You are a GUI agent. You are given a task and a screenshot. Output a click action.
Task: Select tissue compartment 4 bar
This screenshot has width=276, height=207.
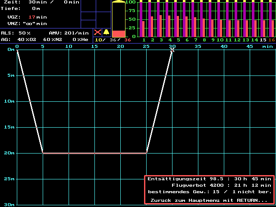(x=169, y=19)
